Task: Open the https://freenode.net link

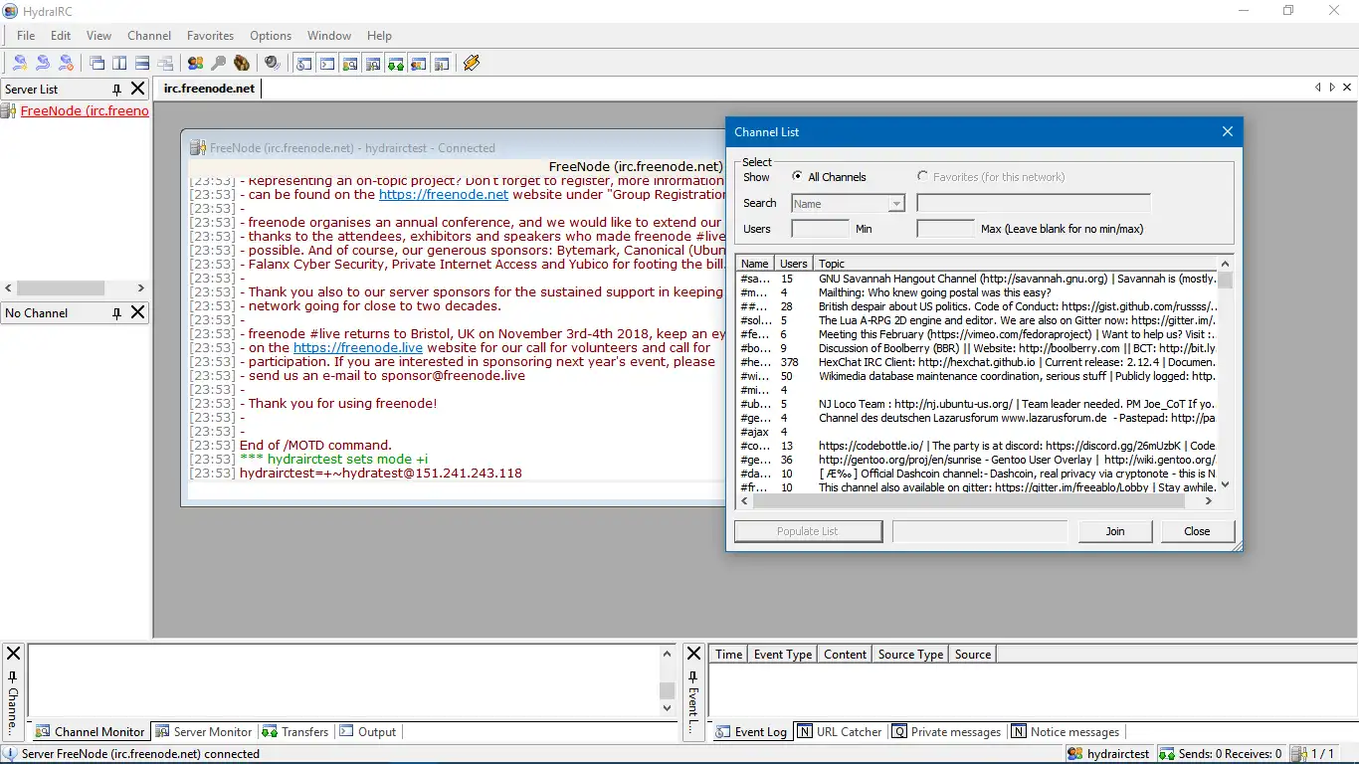Action: point(444,195)
